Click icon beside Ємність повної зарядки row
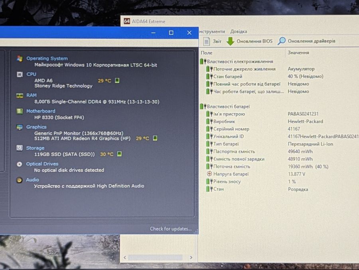The image size is (359, 270). (x=209, y=159)
